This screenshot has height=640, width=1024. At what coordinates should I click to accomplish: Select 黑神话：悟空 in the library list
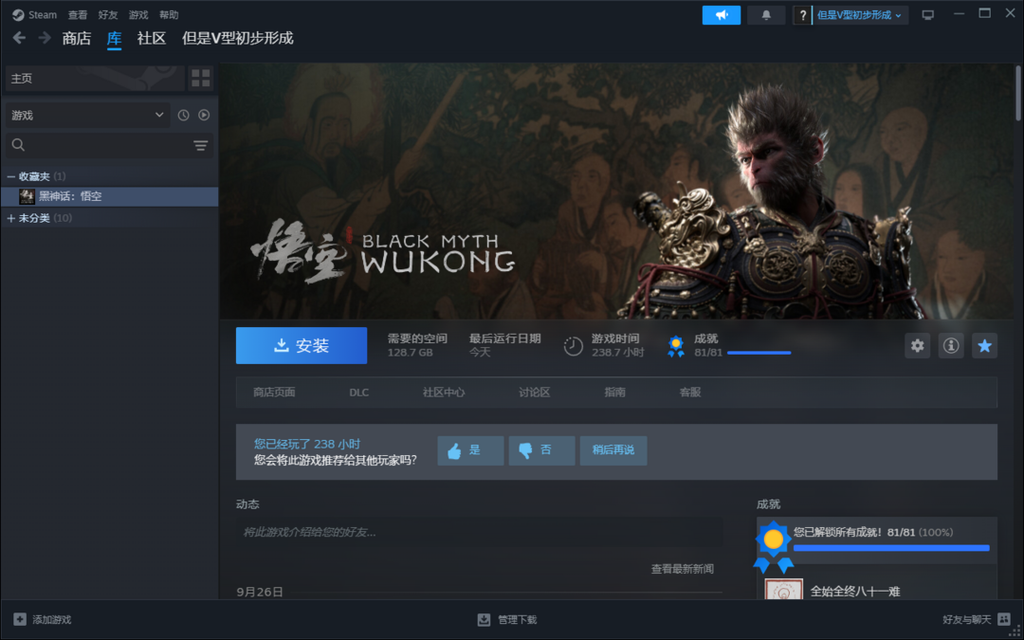pos(110,196)
